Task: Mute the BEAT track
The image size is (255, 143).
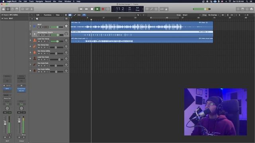Action: point(39,27)
